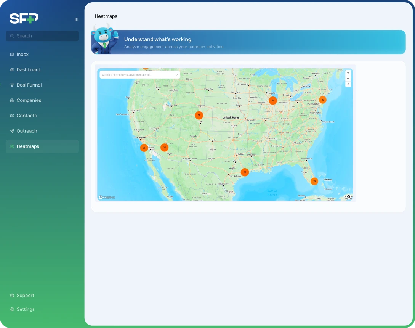Viewport: 415px width, 328px height.
Task: Zoom in on the map
Action: pos(348,73)
